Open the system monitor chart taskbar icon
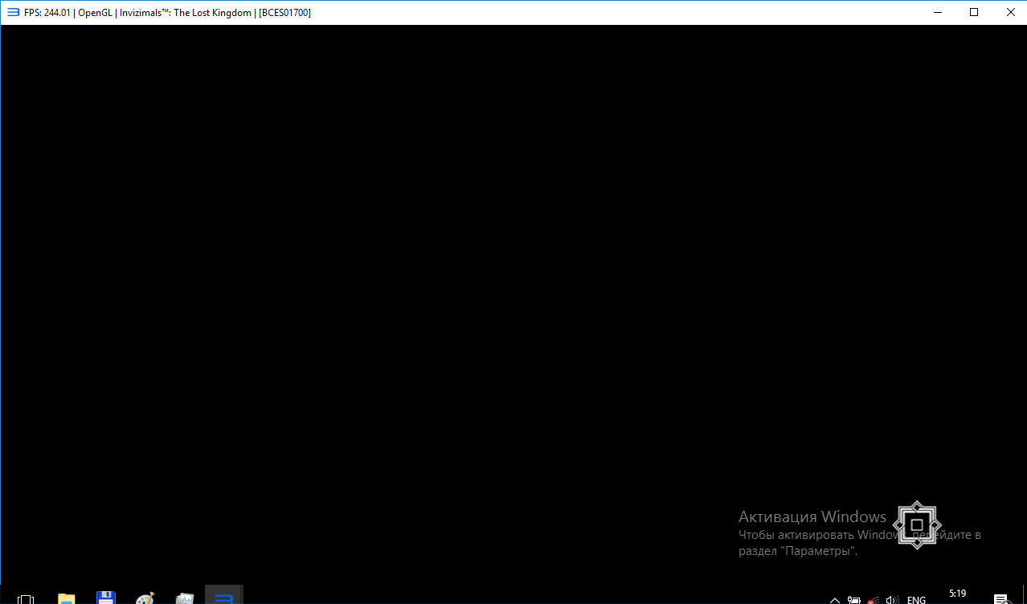Image resolution: width=1027 pixels, height=604 pixels. 185,598
